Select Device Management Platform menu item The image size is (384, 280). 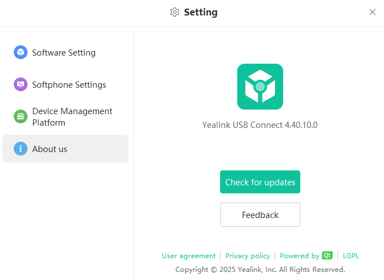tap(65, 116)
